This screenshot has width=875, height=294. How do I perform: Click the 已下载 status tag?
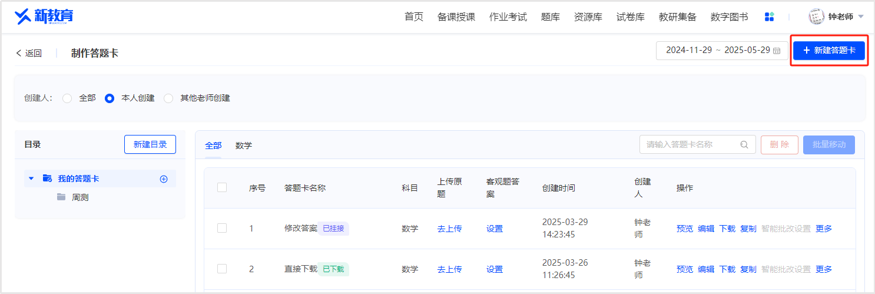point(333,269)
